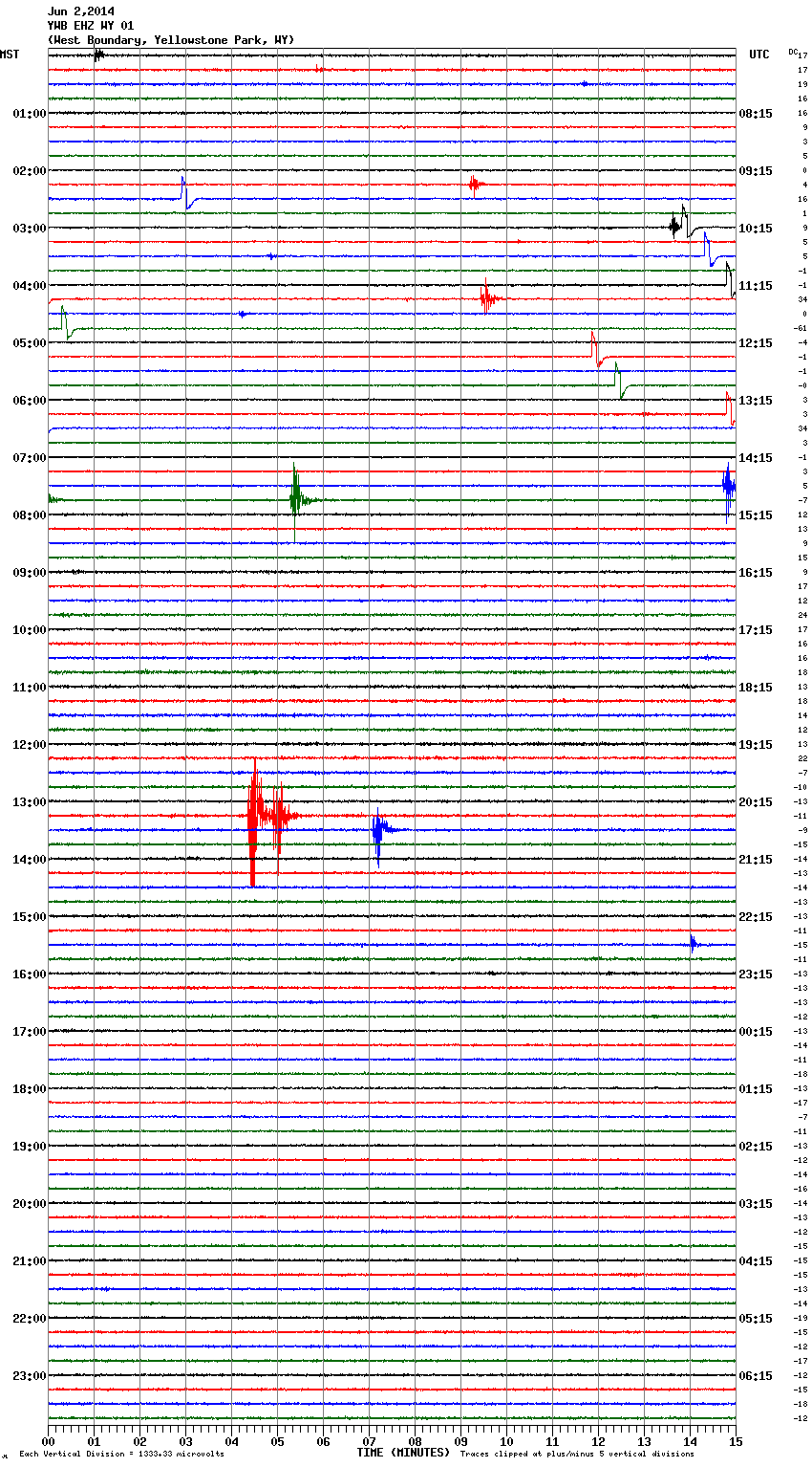Click the '23:15' UTC time label
The height and width of the screenshot is (1467, 812).
[x=756, y=974]
